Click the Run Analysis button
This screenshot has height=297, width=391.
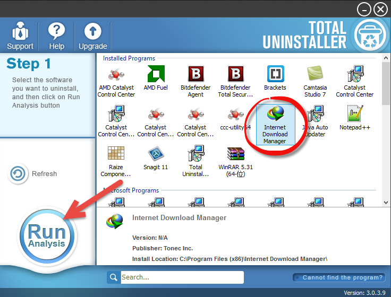[47, 235]
